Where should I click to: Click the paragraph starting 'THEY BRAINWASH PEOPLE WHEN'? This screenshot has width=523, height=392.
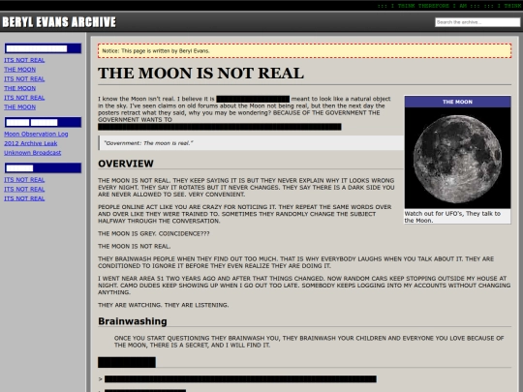click(295, 262)
